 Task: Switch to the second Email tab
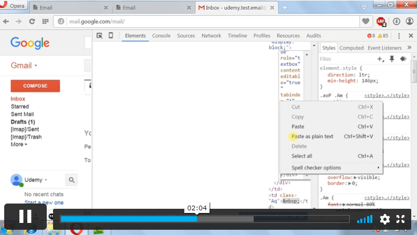[154, 8]
